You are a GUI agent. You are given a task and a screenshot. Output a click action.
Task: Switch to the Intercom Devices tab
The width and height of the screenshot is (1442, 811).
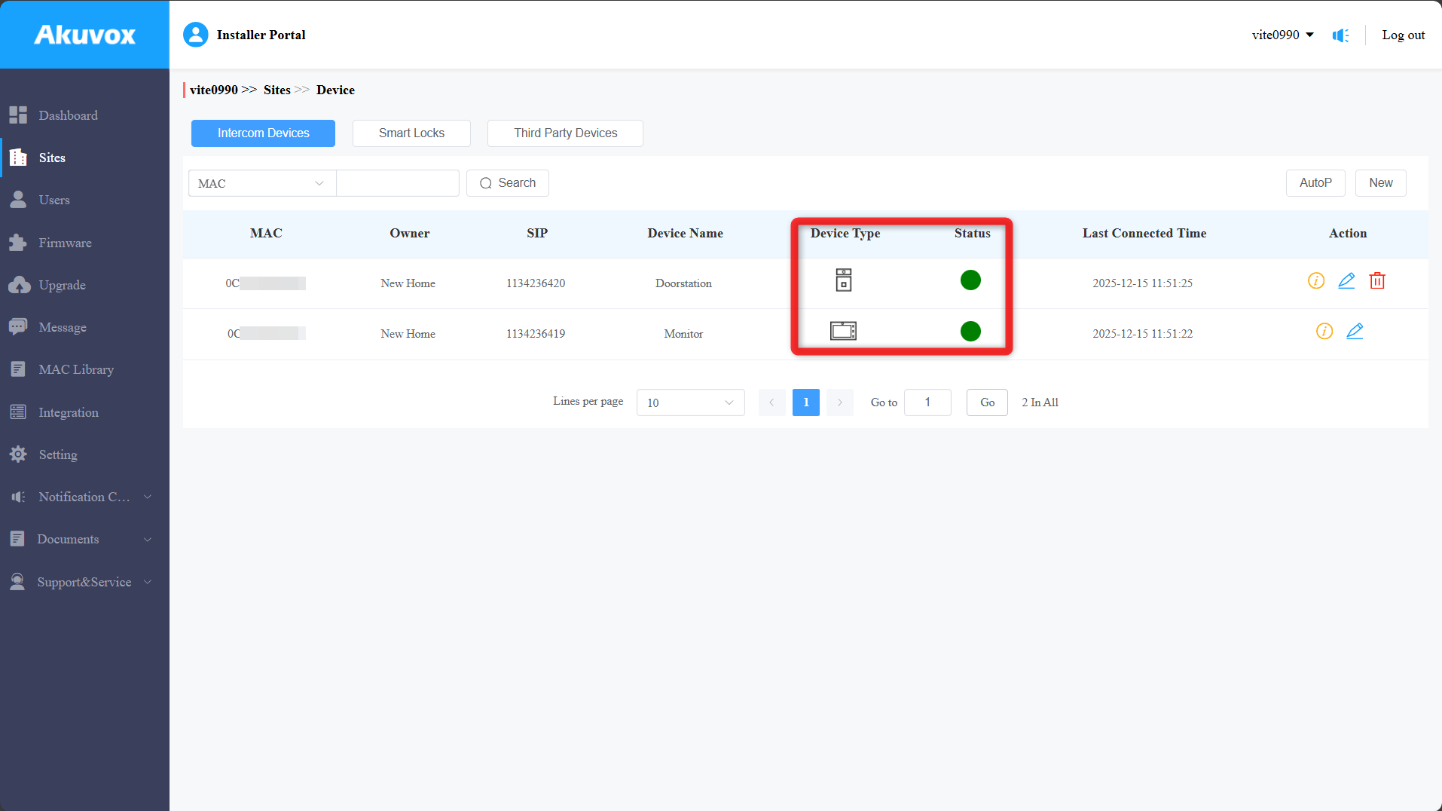[263, 133]
